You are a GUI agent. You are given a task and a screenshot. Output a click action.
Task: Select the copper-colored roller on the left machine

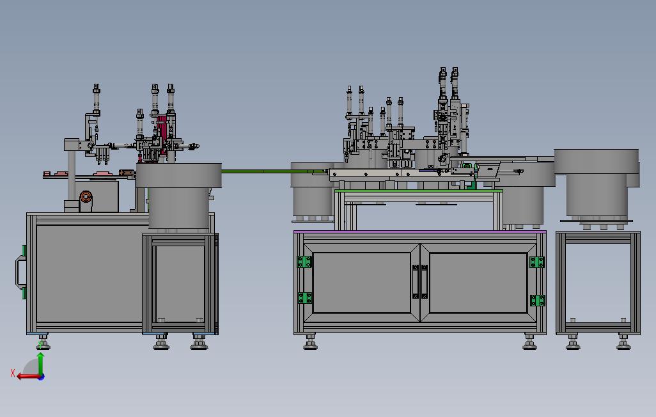pyautogui.click(x=86, y=197)
